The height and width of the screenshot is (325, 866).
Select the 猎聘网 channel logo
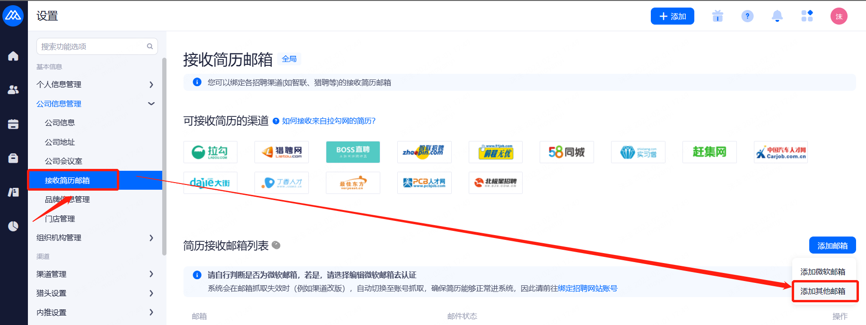pyautogui.click(x=281, y=152)
